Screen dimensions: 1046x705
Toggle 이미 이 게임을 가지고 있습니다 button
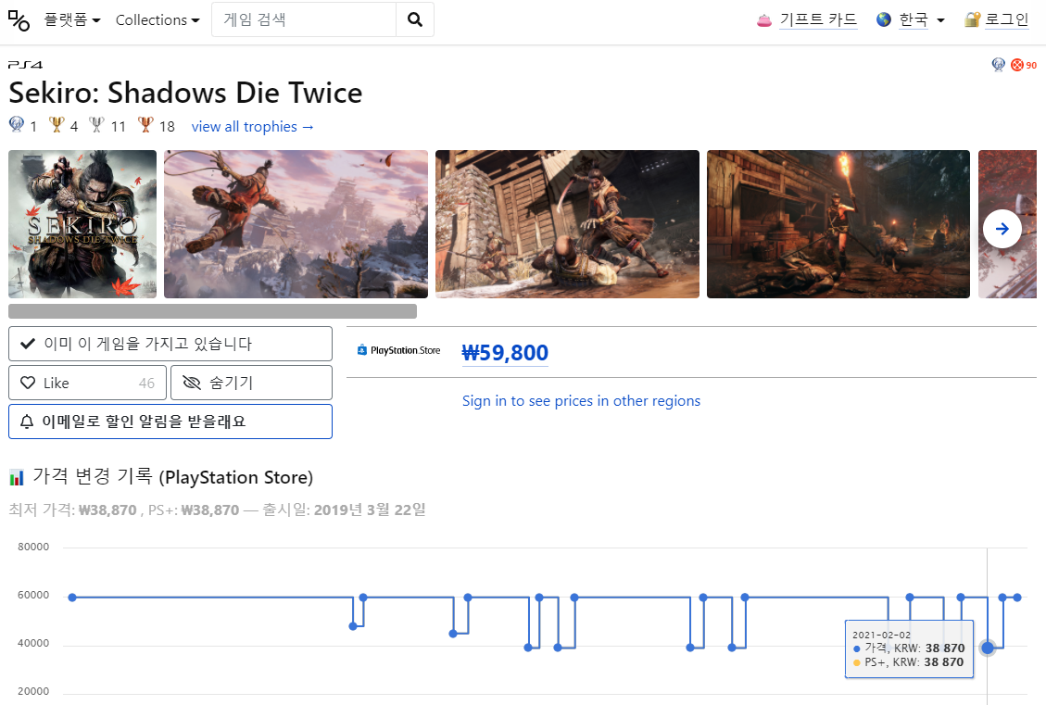click(170, 344)
